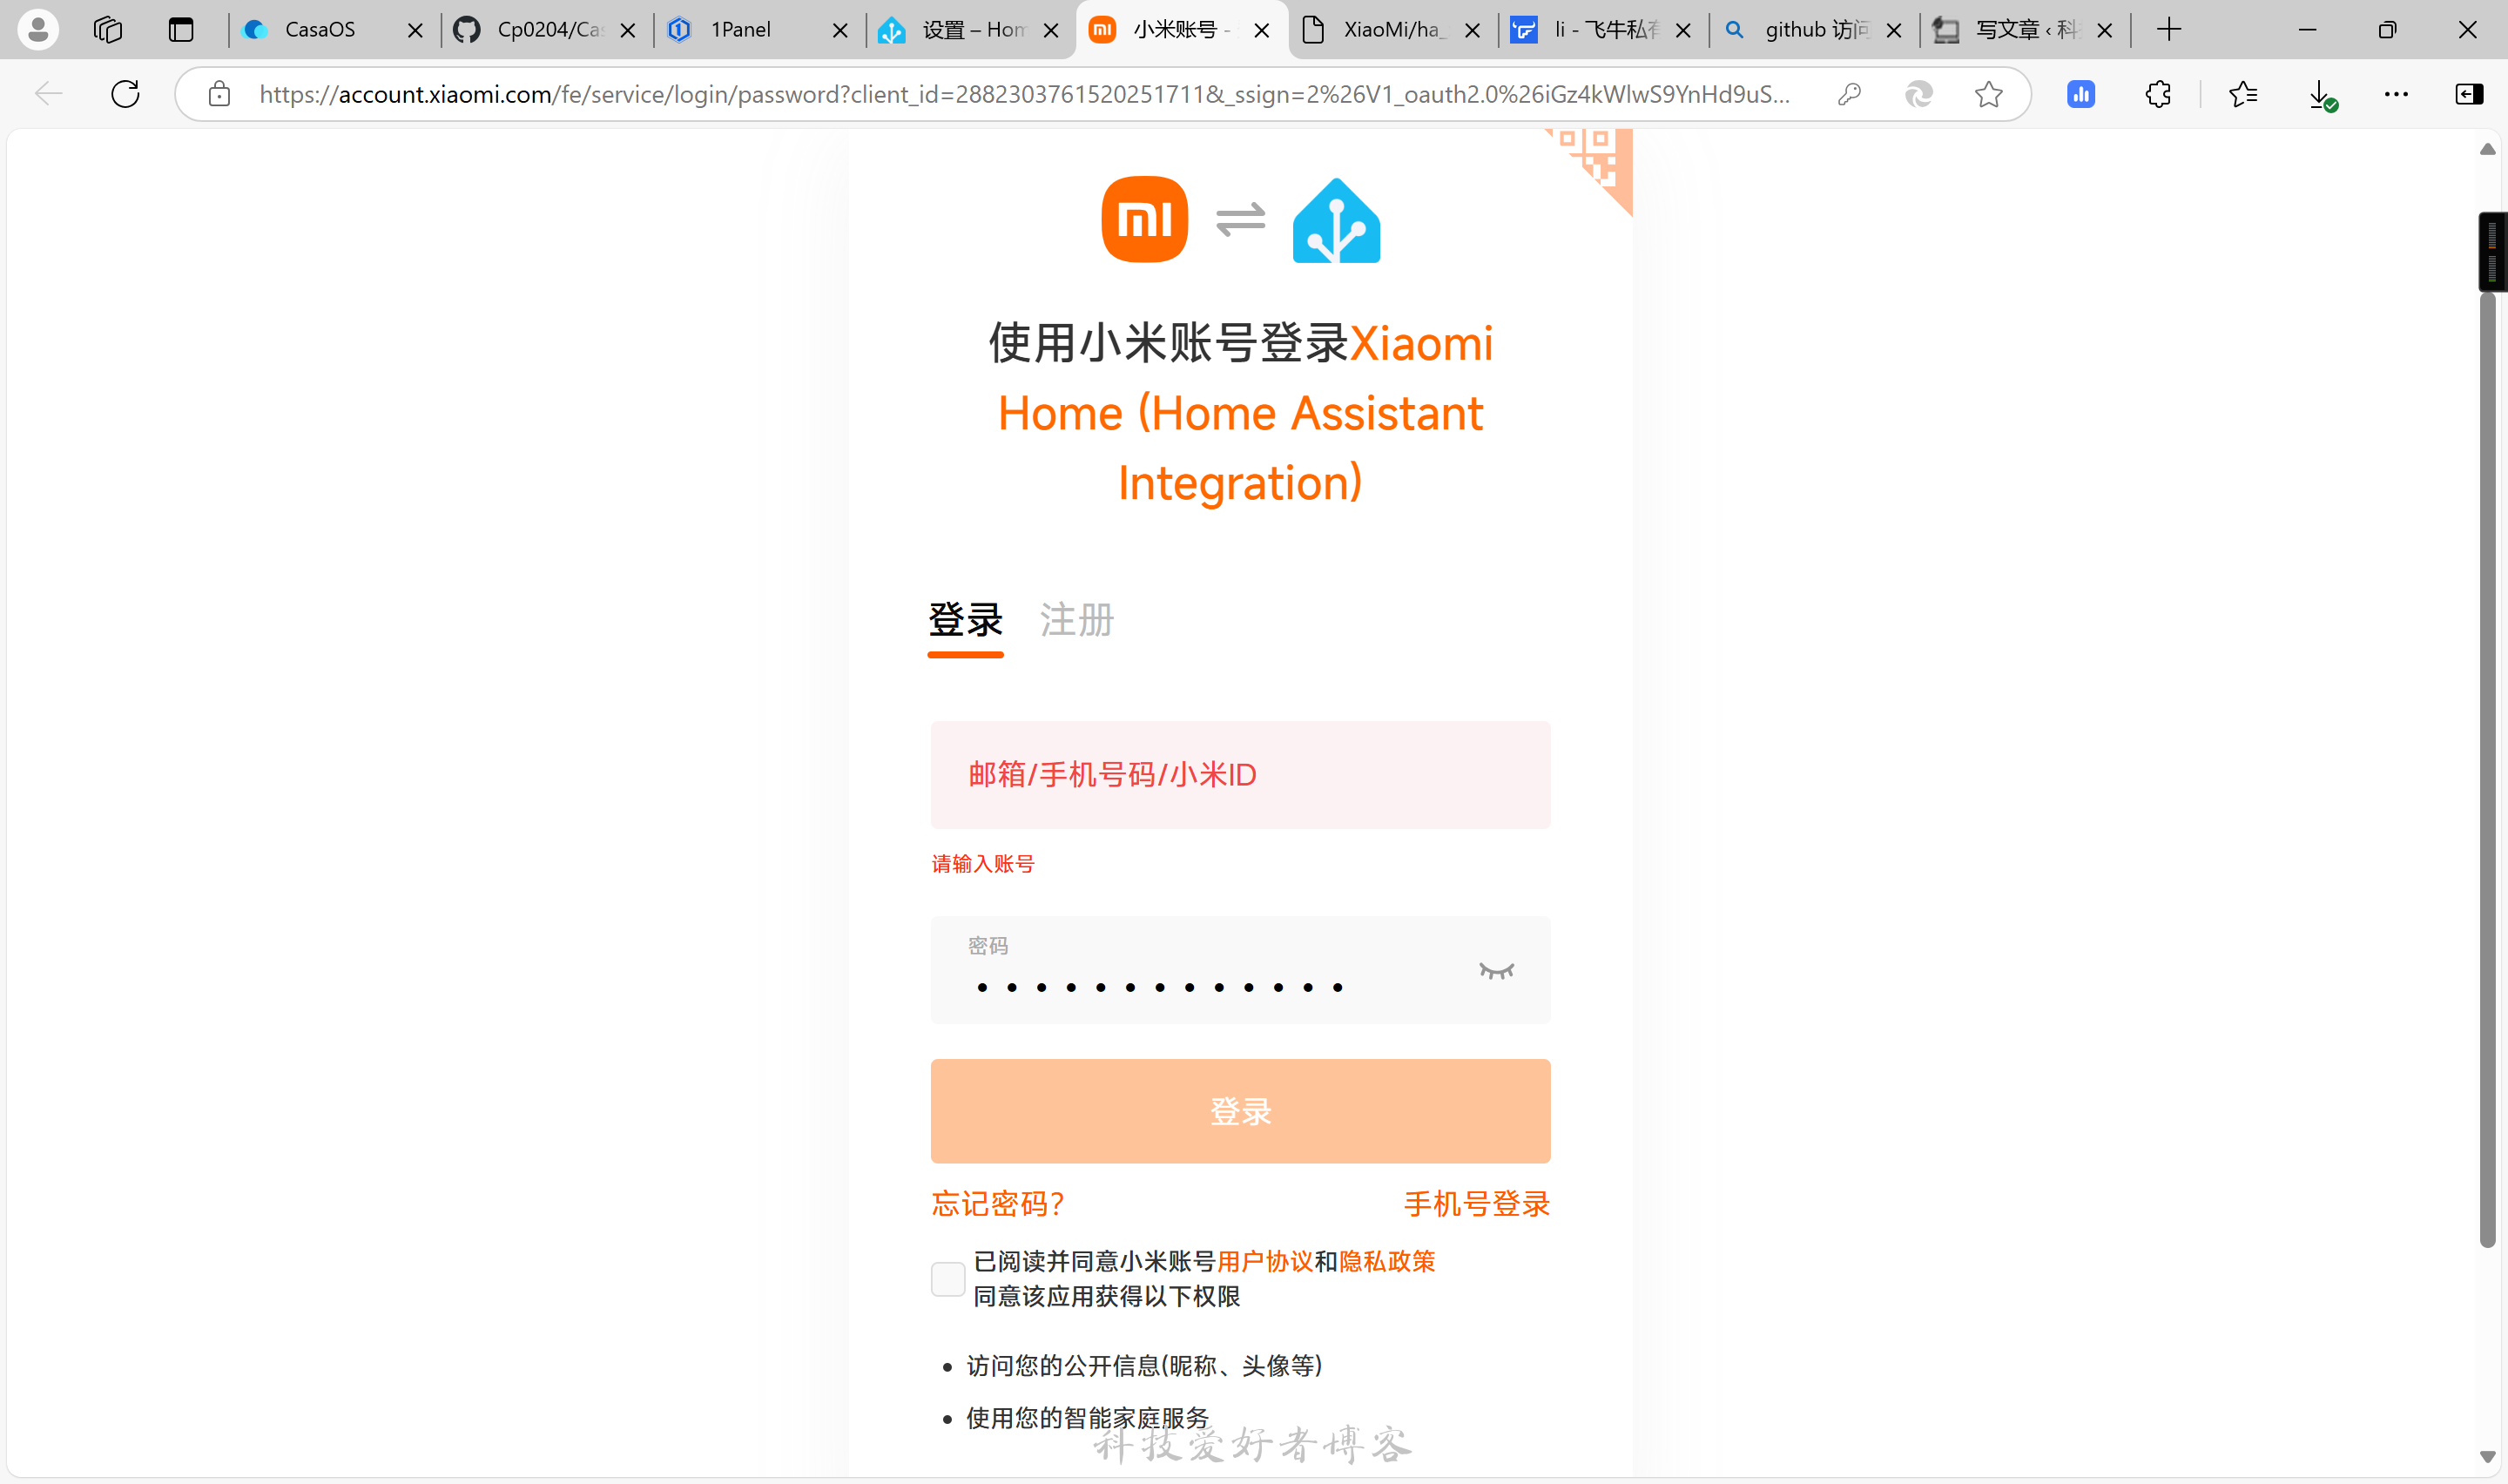The image size is (2508, 1484).
Task: Enable the user agreement checkbox
Action: [x=947, y=1278]
